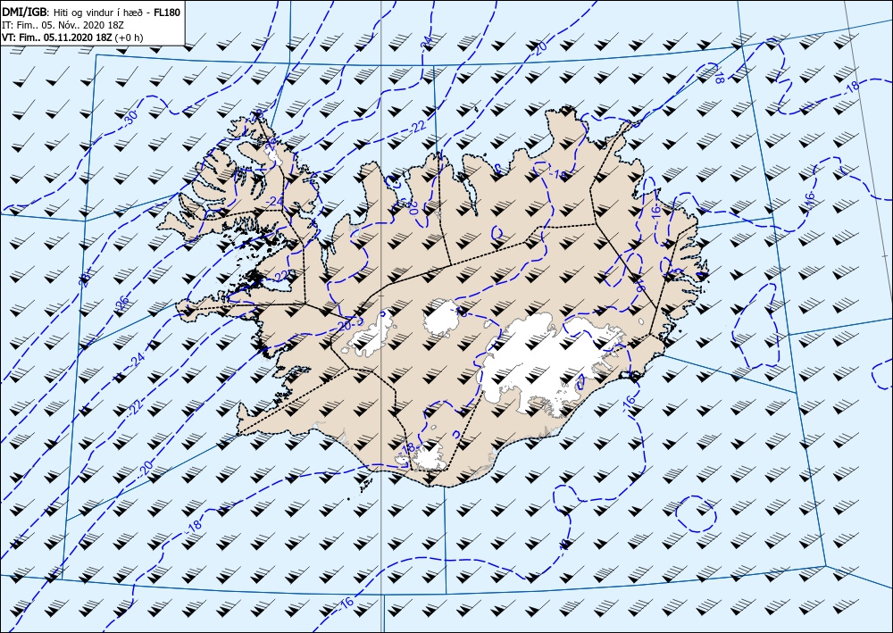Click the -16 isotherm label on the bottom map edge

pos(346,604)
